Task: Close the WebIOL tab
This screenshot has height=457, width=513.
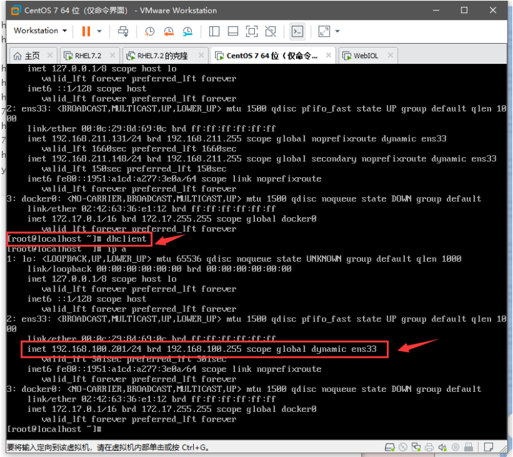Action: click(x=390, y=55)
